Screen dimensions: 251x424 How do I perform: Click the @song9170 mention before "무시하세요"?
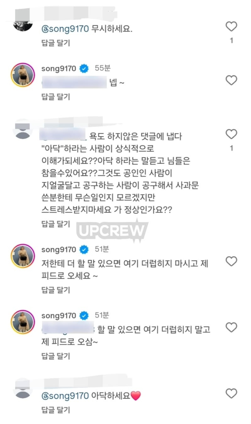tap(65, 30)
